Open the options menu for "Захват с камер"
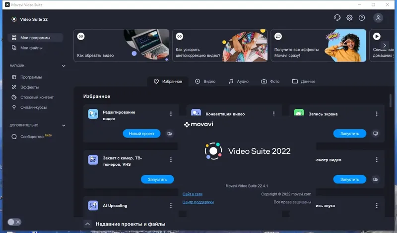The width and height of the screenshot is (397, 233). pos(171,160)
